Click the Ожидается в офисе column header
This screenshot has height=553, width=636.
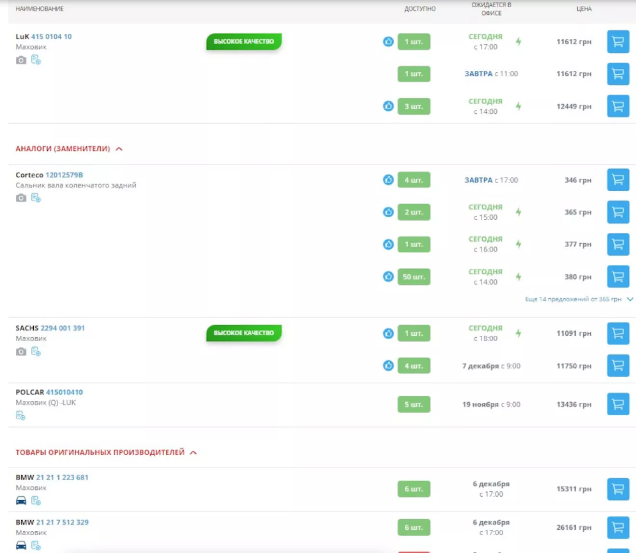tap(491, 9)
